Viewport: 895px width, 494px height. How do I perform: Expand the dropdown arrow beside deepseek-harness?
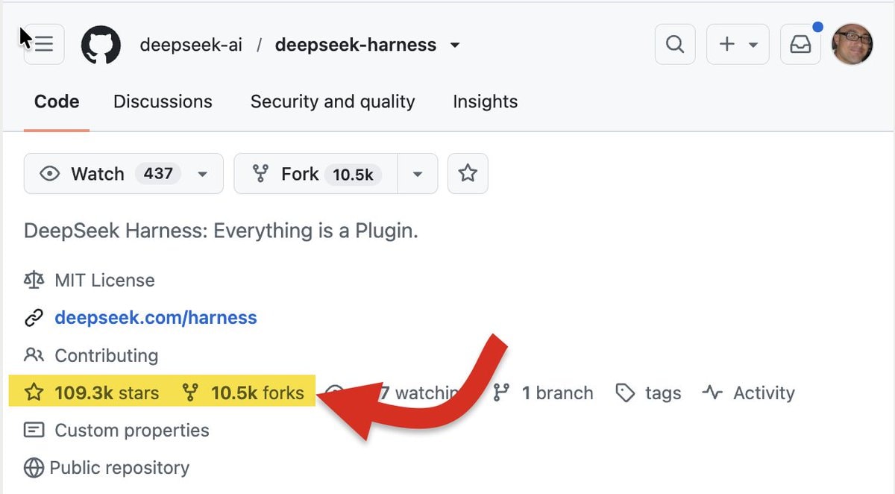[x=455, y=45]
